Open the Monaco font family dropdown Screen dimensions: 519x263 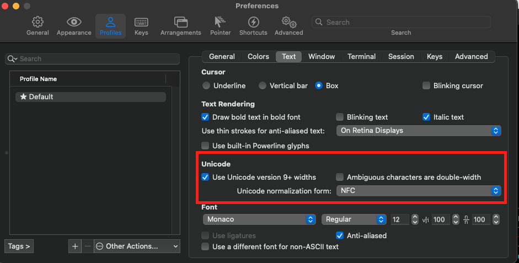tap(259, 219)
